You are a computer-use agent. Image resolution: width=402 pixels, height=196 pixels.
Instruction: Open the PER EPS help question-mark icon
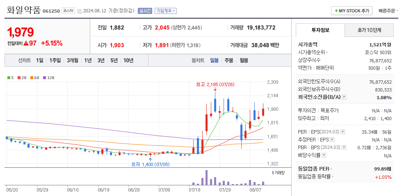[x=343, y=132]
